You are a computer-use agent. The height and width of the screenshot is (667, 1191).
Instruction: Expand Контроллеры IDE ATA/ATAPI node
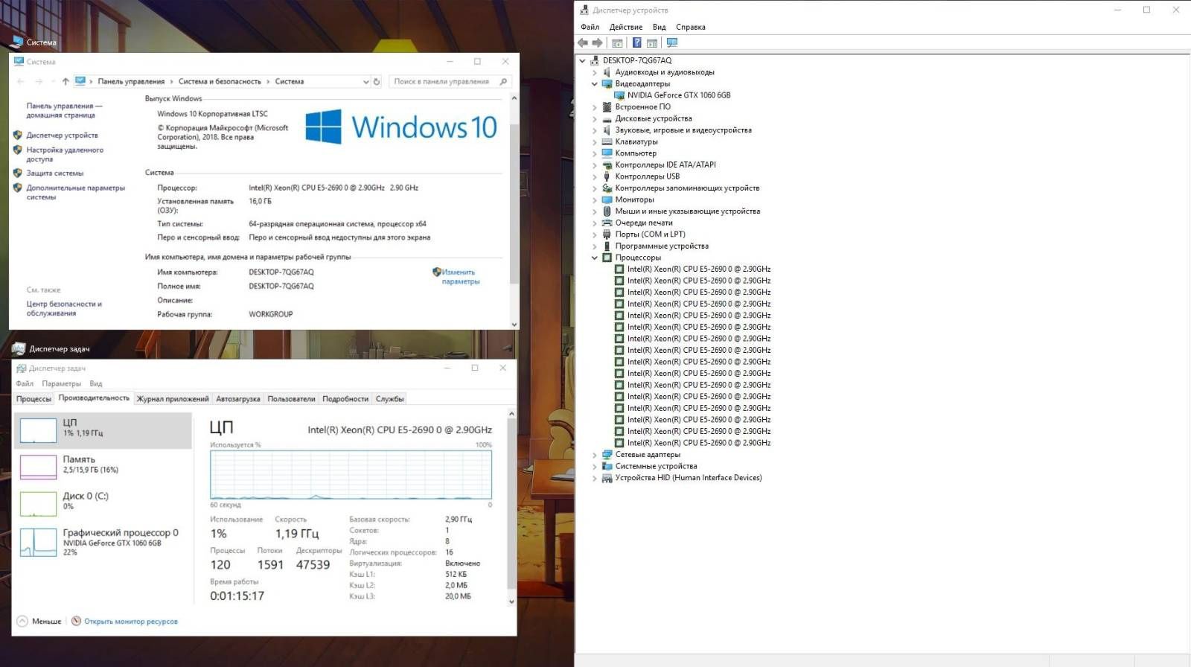[x=595, y=165]
